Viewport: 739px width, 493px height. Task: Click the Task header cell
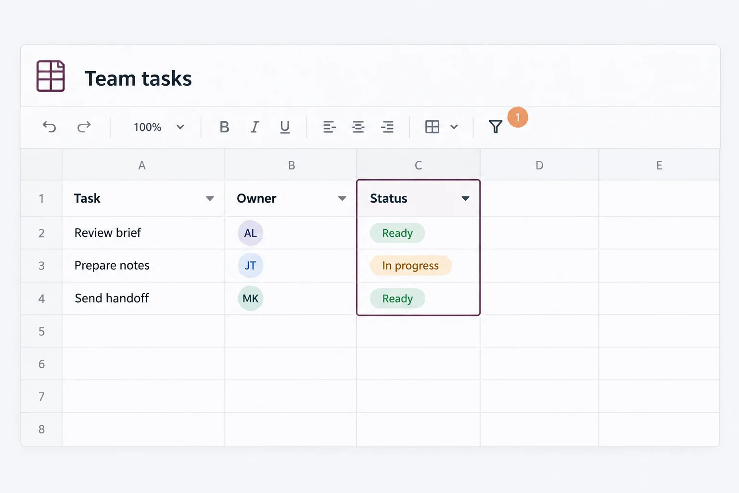coord(143,198)
